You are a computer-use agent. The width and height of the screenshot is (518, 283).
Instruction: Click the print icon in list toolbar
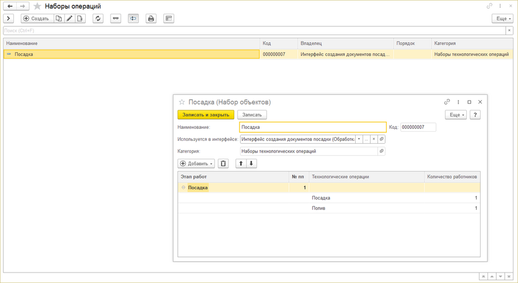[151, 18]
